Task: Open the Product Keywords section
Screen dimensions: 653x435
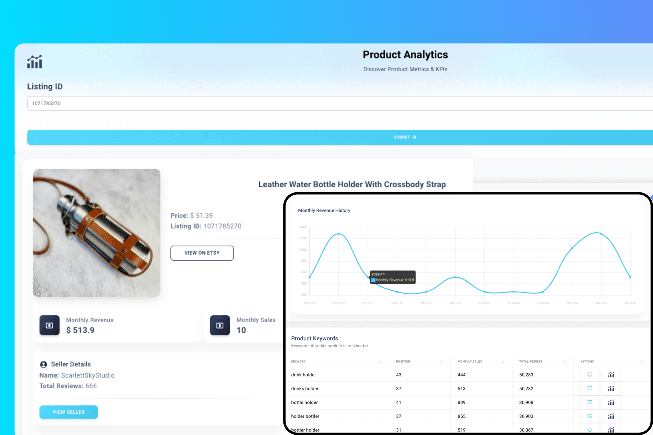Action: coord(314,338)
